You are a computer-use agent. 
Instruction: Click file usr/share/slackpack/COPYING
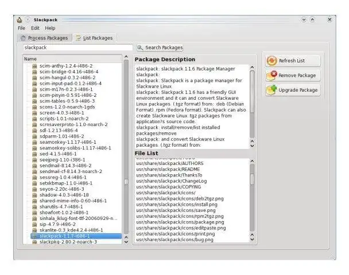click(169, 187)
